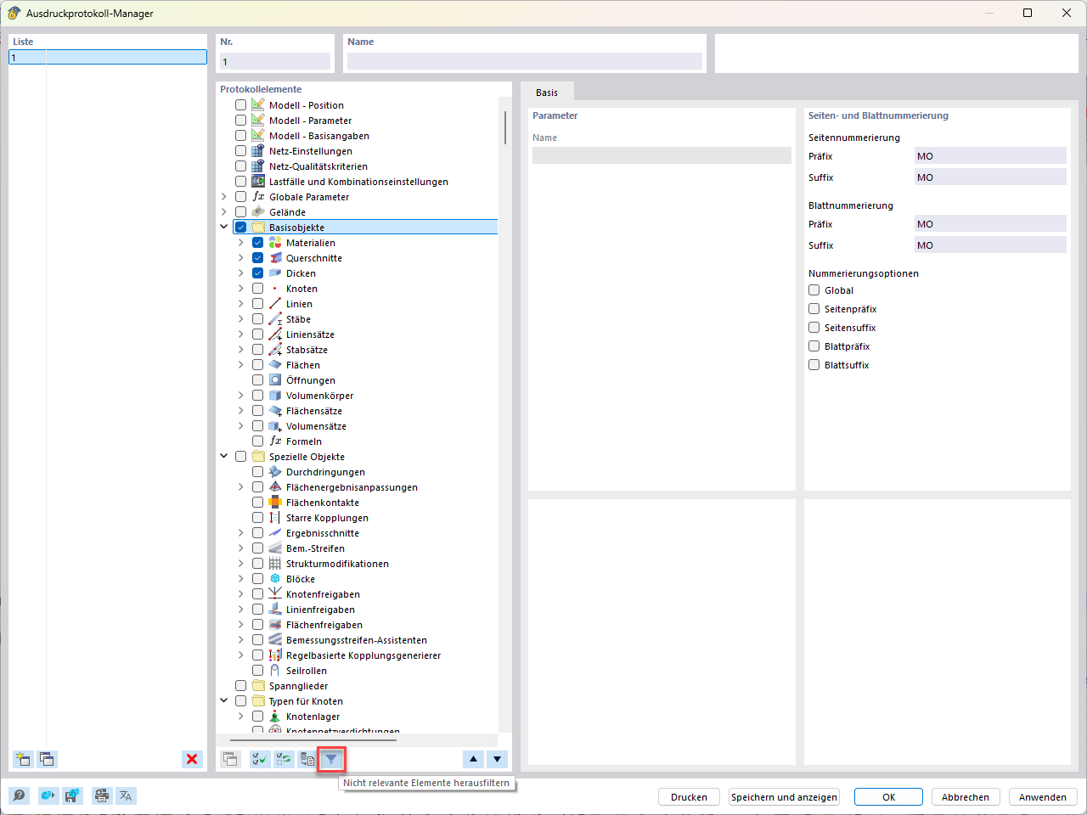Click the Netz-Einstellungen mesh icon

258,151
